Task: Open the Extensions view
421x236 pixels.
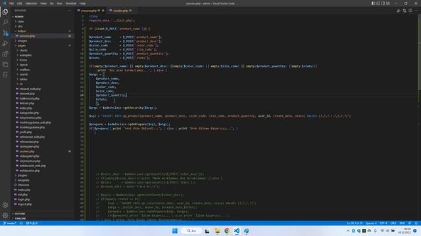Action: pyautogui.click(x=5, y=54)
